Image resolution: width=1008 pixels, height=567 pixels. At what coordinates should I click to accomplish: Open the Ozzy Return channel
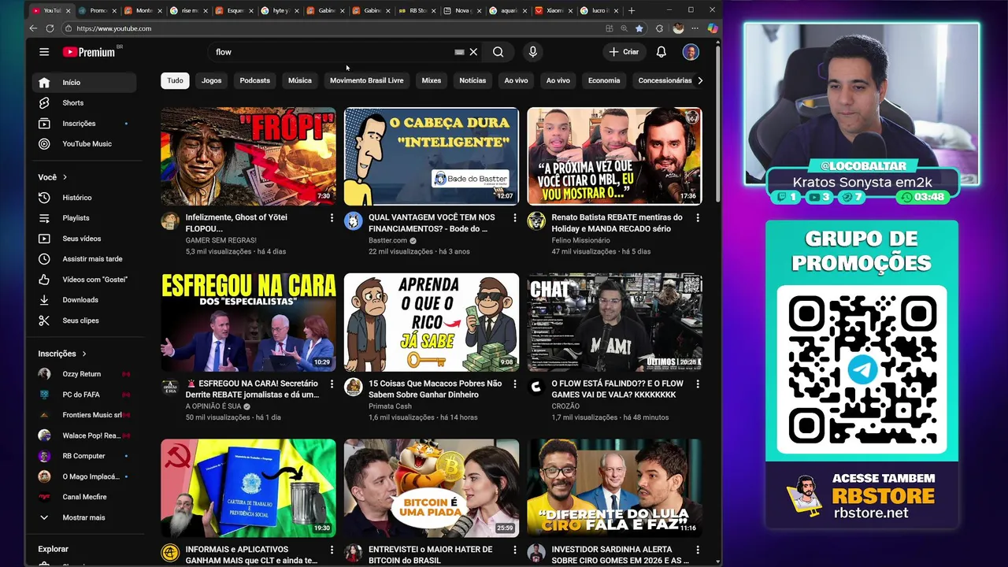(84, 373)
